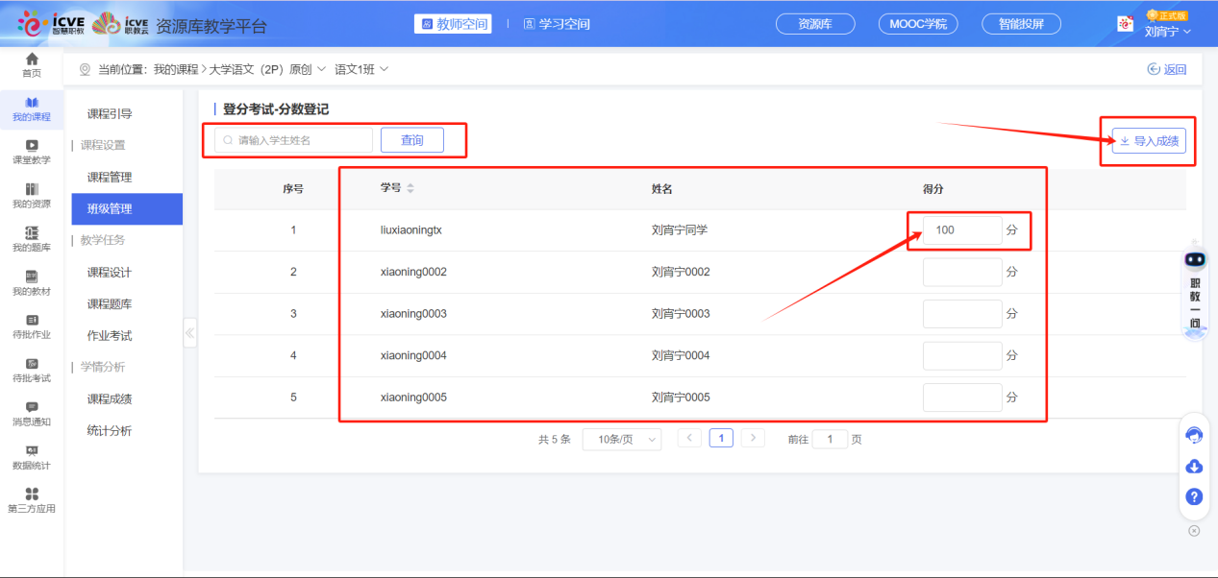Open the 10条/页 page size dropdown
The height and width of the screenshot is (578, 1218).
621,438
